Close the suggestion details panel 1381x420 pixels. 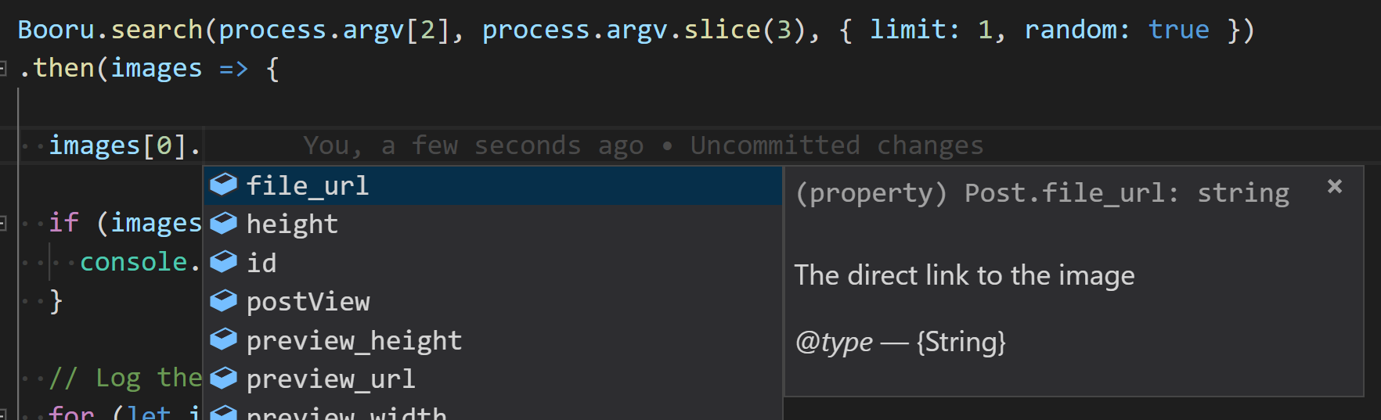click(1335, 186)
